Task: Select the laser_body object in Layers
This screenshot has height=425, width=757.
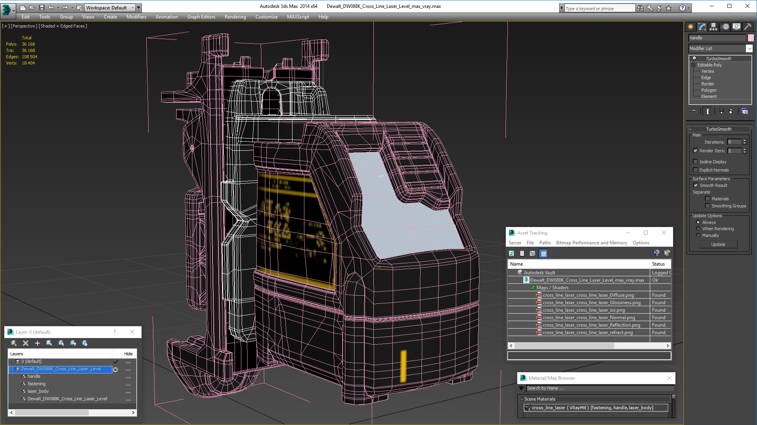Action: 38,392
